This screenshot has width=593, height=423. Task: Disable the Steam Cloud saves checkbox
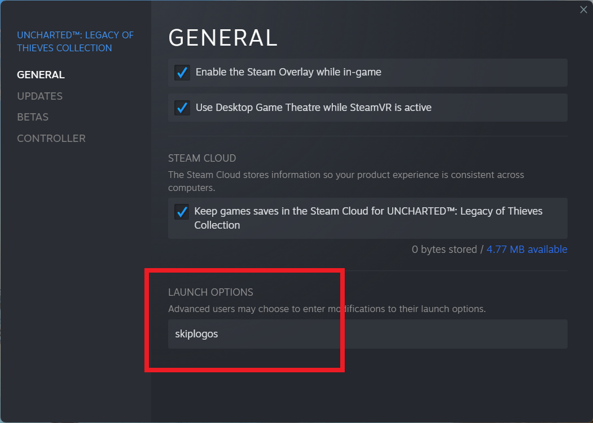182,212
